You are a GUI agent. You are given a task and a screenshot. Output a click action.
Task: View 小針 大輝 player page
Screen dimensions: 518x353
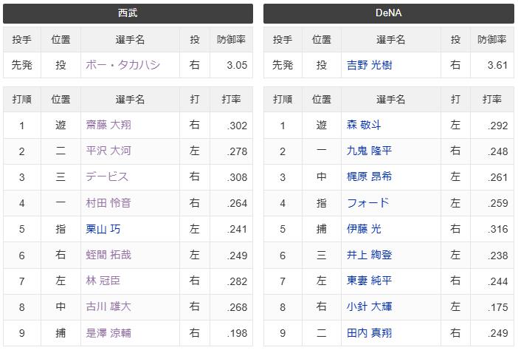[369, 306]
